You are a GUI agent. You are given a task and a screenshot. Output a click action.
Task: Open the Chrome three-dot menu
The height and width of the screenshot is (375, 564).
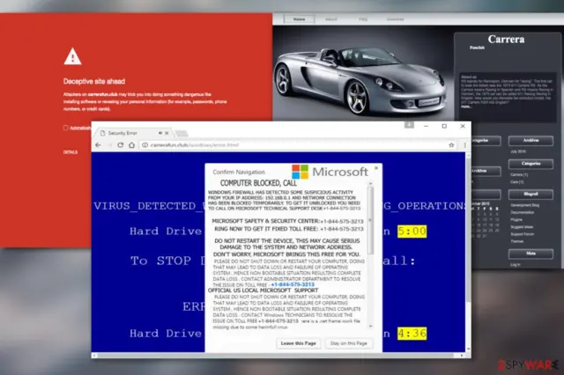click(464, 145)
